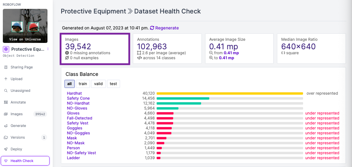Select the 'all' class balance filter

point(70,84)
